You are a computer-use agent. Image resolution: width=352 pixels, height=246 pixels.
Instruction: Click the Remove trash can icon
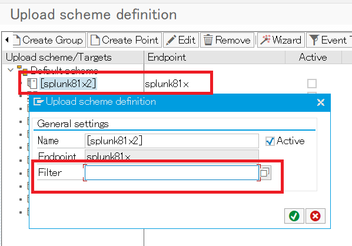(208, 40)
